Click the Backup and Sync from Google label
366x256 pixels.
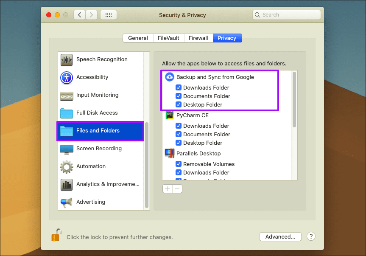[x=215, y=77]
